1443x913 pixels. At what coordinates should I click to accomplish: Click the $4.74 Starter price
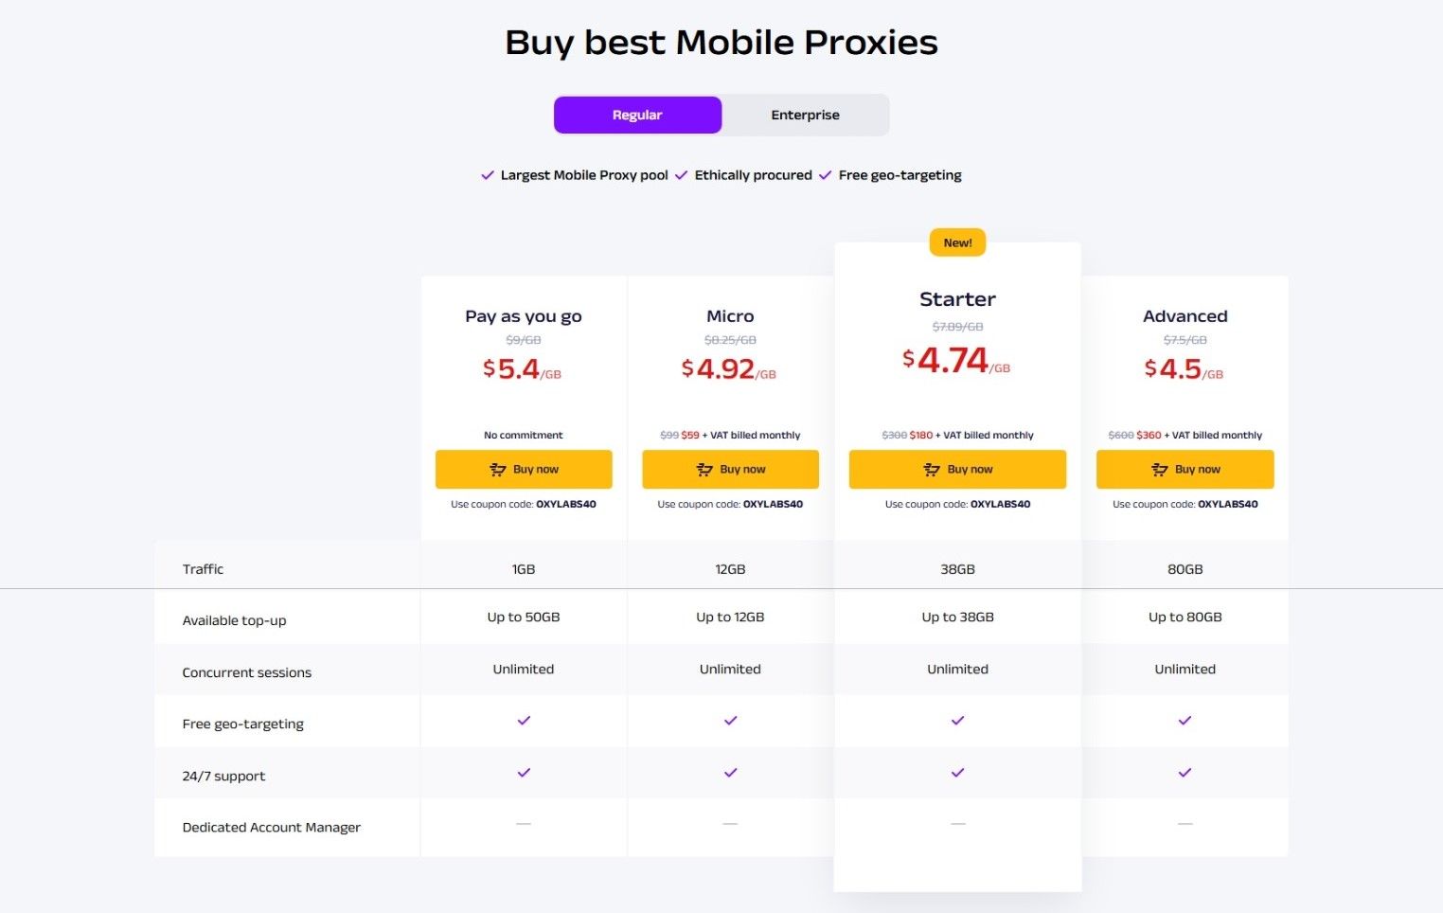point(950,360)
